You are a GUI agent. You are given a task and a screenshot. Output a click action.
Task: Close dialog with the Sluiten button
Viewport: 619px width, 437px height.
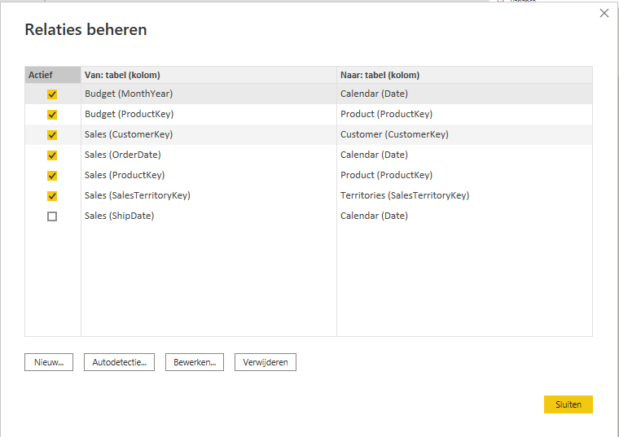(568, 404)
